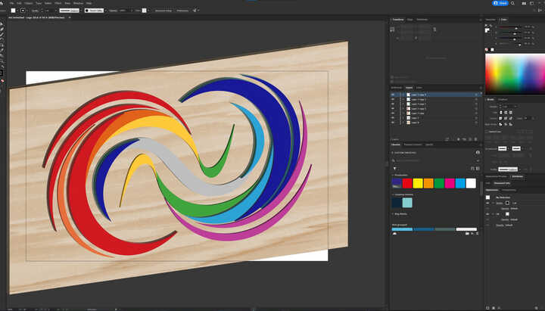Open the variable width profile dropdown in control bar

pyautogui.click(x=70, y=11)
